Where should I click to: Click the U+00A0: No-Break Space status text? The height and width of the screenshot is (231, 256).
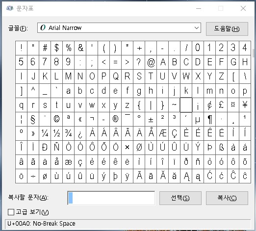click(41, 224)
